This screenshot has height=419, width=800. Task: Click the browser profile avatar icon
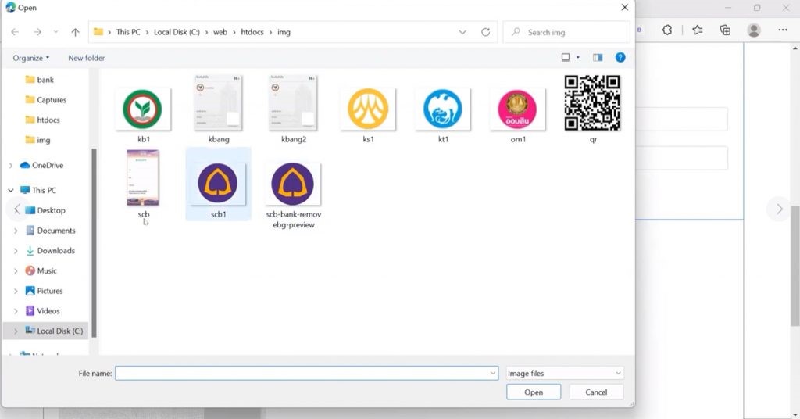point(754,30)
